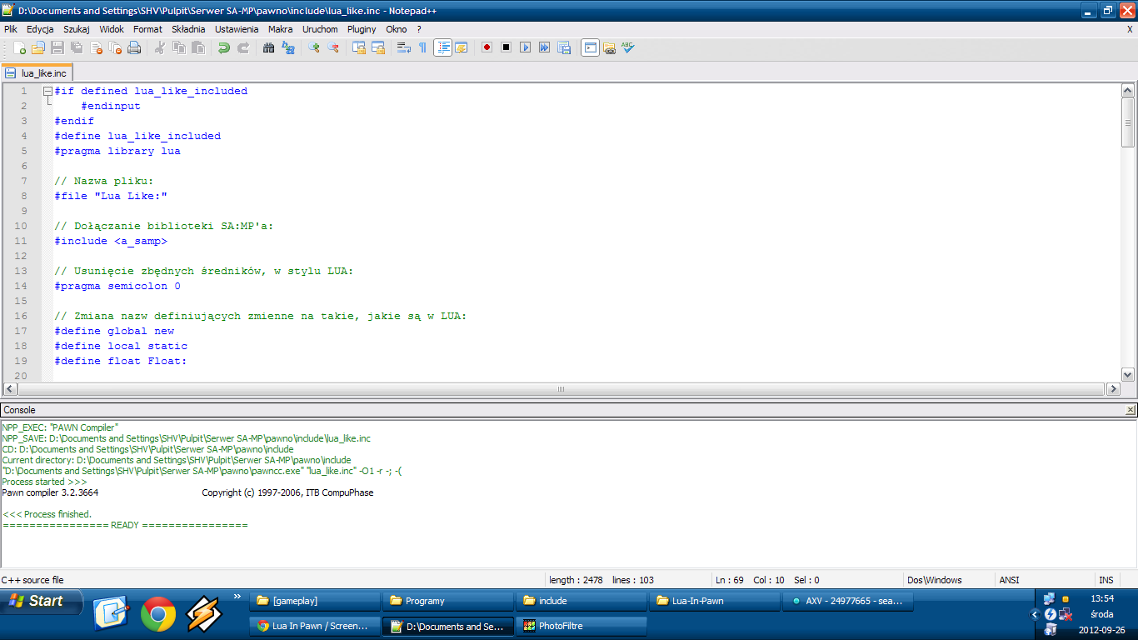
Task: Click the Windows Start button
Action: (x=42, y=601)
